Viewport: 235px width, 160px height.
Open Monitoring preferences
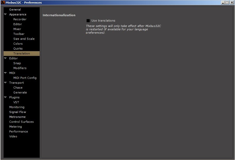(17, 107)
